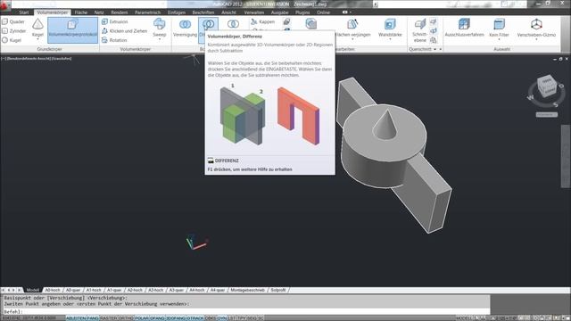Select the Zylinder primitive tool
This screenshot has height=321, width=571.
[14, 31]
